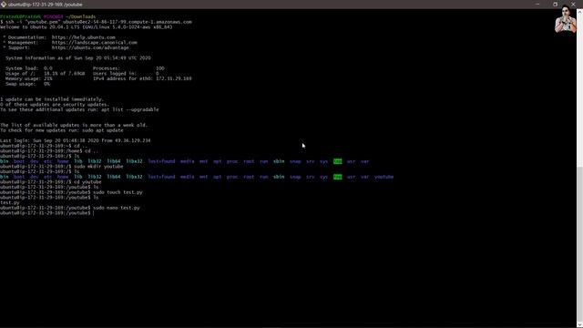Click the 'sudo nano test.py' command line

(x=70, y=208)
